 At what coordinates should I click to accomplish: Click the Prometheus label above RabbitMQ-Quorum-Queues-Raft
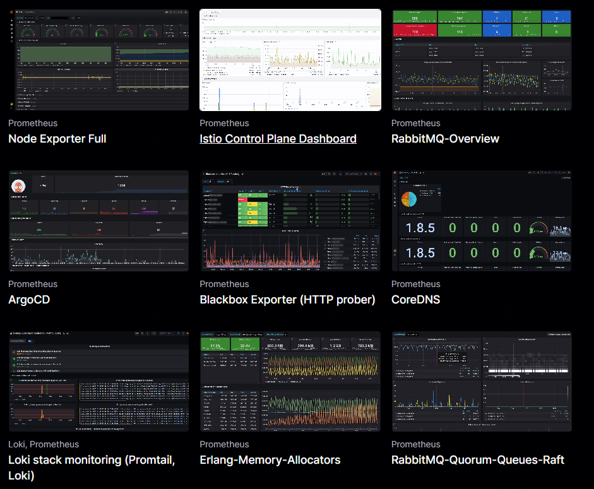tap(415, 444)
